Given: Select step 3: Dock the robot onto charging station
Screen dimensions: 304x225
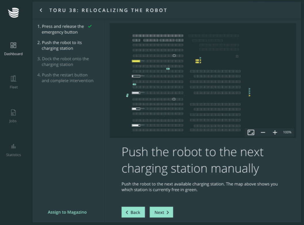Looking at the screenshot, I should [x=65, y=62].
